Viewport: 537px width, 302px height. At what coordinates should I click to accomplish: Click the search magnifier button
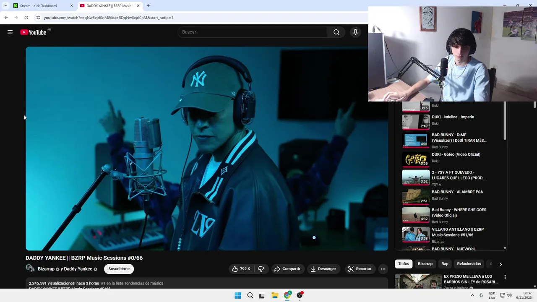pos(336,32)
